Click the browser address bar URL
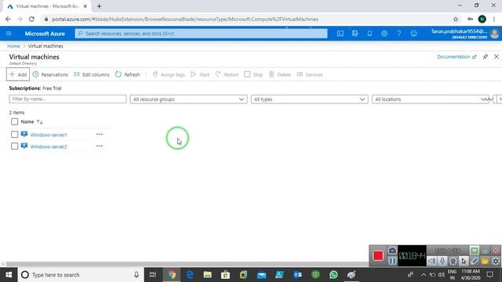The height and width of the screenshot is (282, 502). (185, 19)
